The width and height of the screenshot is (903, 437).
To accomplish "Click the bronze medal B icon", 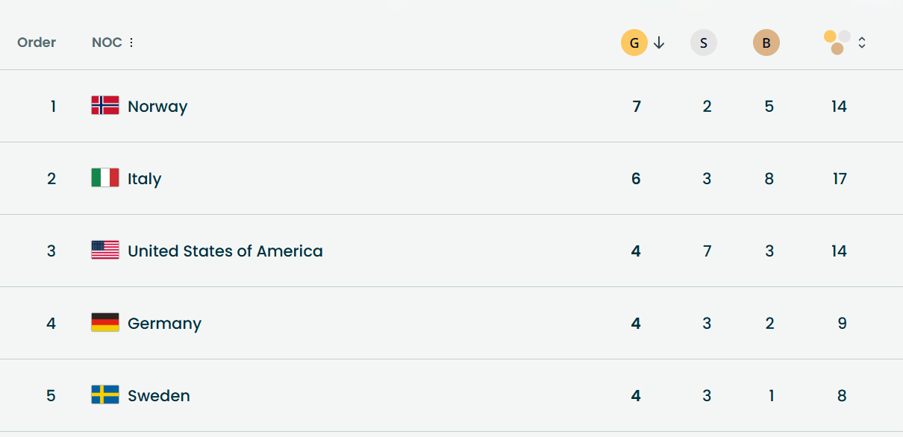I will pyautogui.click(x=766, y=43).
